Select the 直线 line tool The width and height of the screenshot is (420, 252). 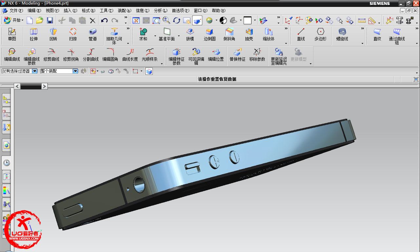click(x=301, y=35)
